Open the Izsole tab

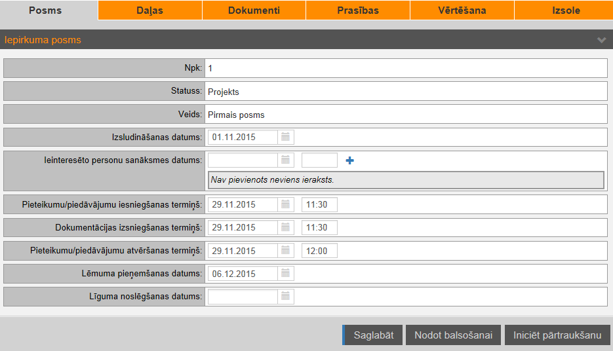click(566, 10)
